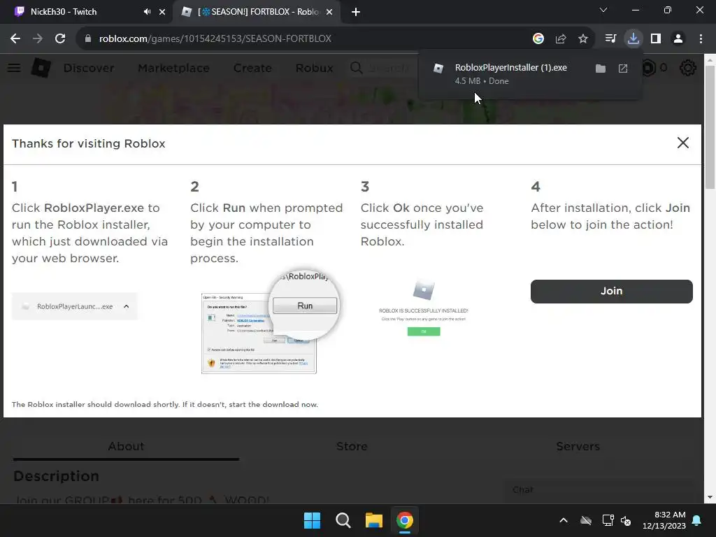Screen dimensions: 716x537
Task: Open a new browser tab
Action: coord(356,12)
